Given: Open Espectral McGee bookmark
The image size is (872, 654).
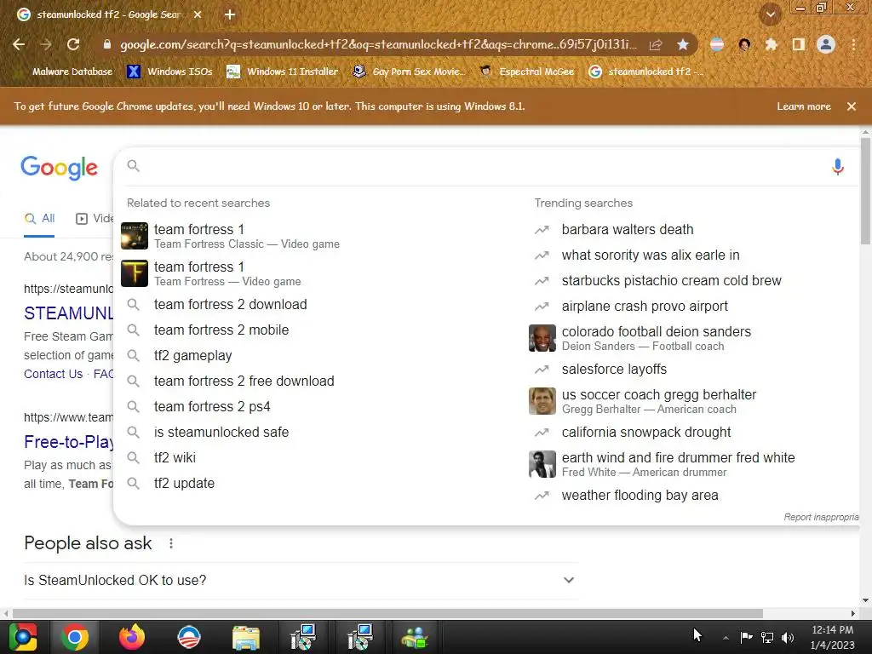Looking at the screenshot, I should (x=526, y=72).
